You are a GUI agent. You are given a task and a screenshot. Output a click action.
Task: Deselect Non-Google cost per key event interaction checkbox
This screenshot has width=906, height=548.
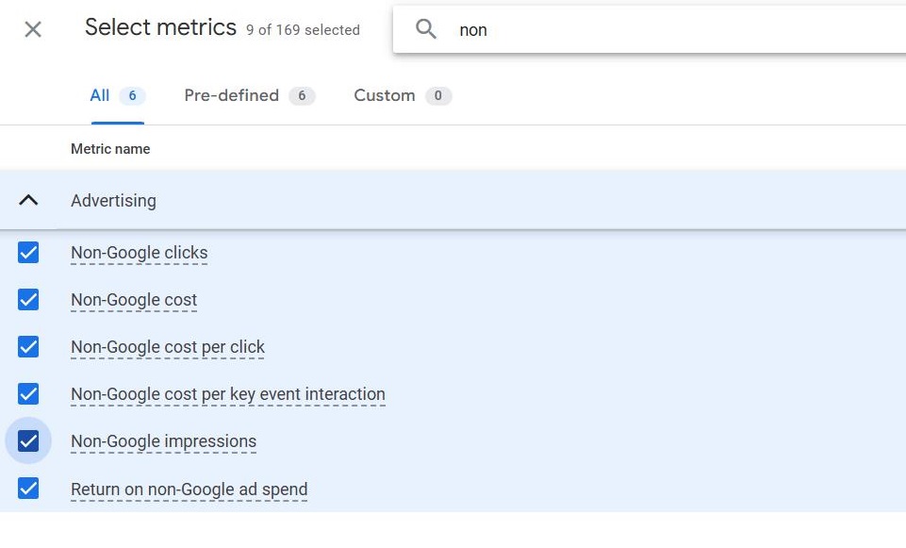tap(28, 393)
